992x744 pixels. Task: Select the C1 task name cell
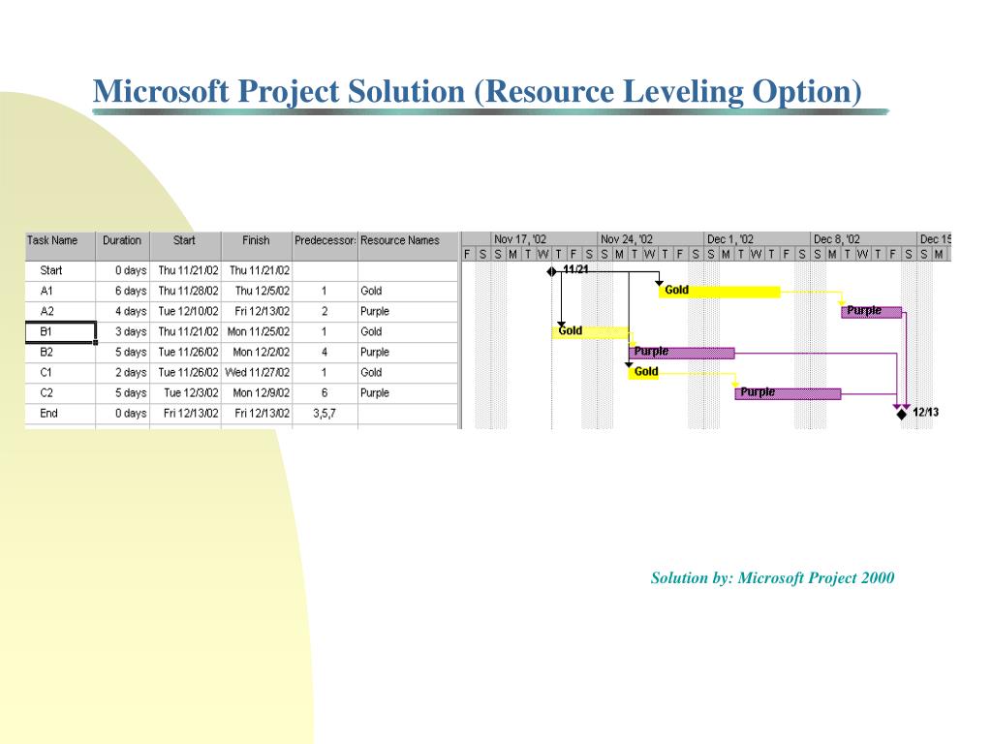(x=60, y=373)
